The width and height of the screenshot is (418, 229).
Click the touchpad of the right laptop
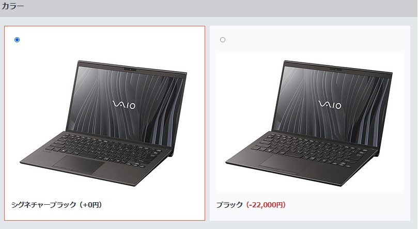(286, 165)
